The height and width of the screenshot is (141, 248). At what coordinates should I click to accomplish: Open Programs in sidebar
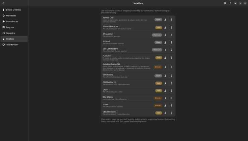tap(14, 27)
